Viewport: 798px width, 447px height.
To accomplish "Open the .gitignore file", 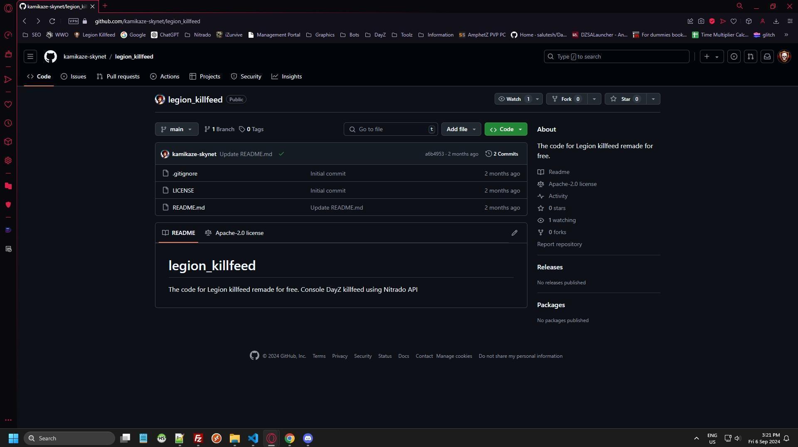I will tap(185, 173).
